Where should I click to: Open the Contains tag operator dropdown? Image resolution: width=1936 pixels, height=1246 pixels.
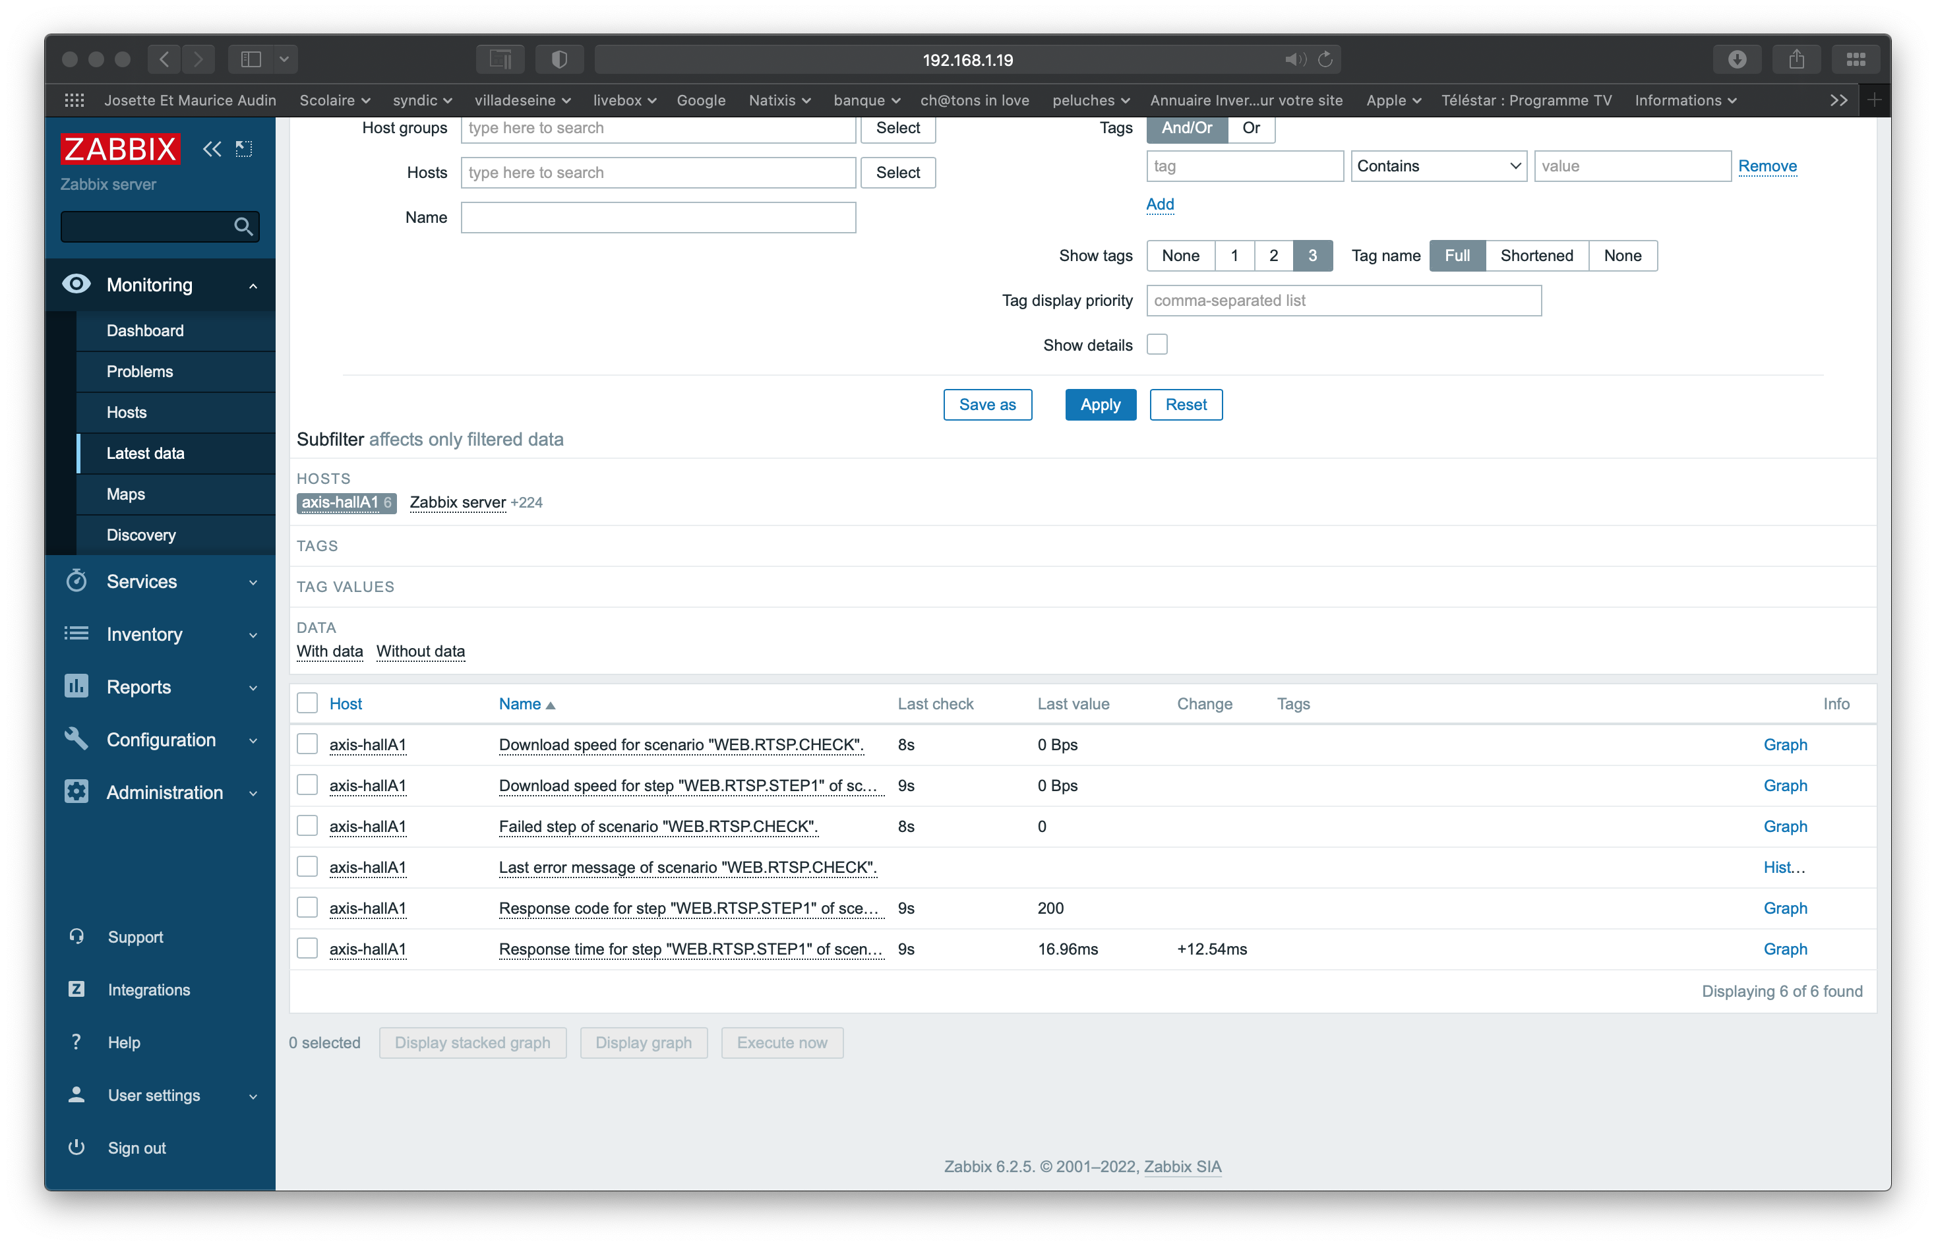pyautogui.click(x=1438, y=166)
